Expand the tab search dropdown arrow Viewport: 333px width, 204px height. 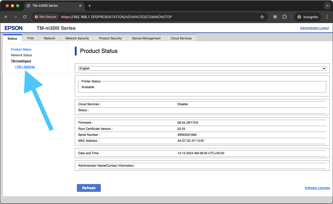click(x=327, y=6)
